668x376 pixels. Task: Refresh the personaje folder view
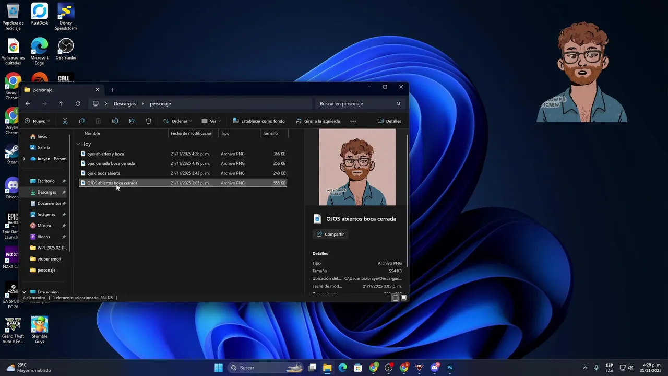coord(78,103)
